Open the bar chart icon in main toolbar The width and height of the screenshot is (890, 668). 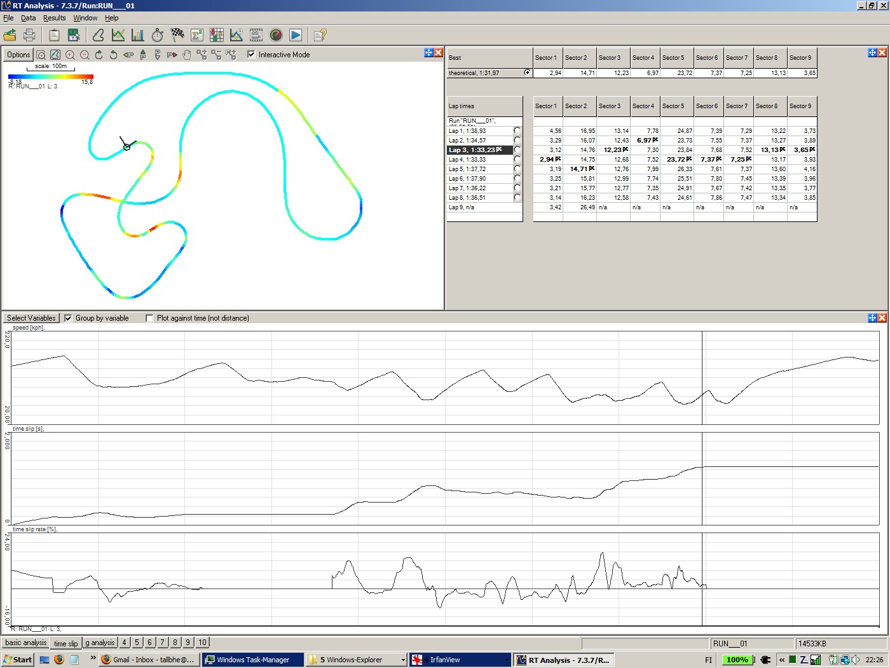tap(138, 35)
